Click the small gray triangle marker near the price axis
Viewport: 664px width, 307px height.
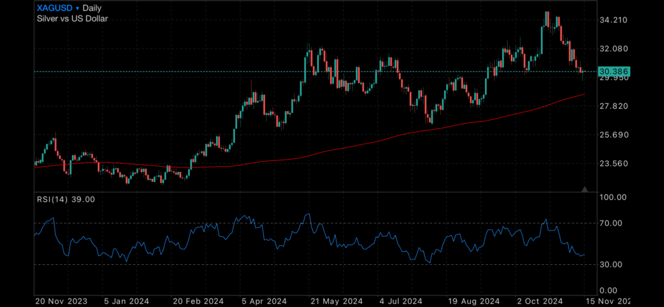(585, 189)
